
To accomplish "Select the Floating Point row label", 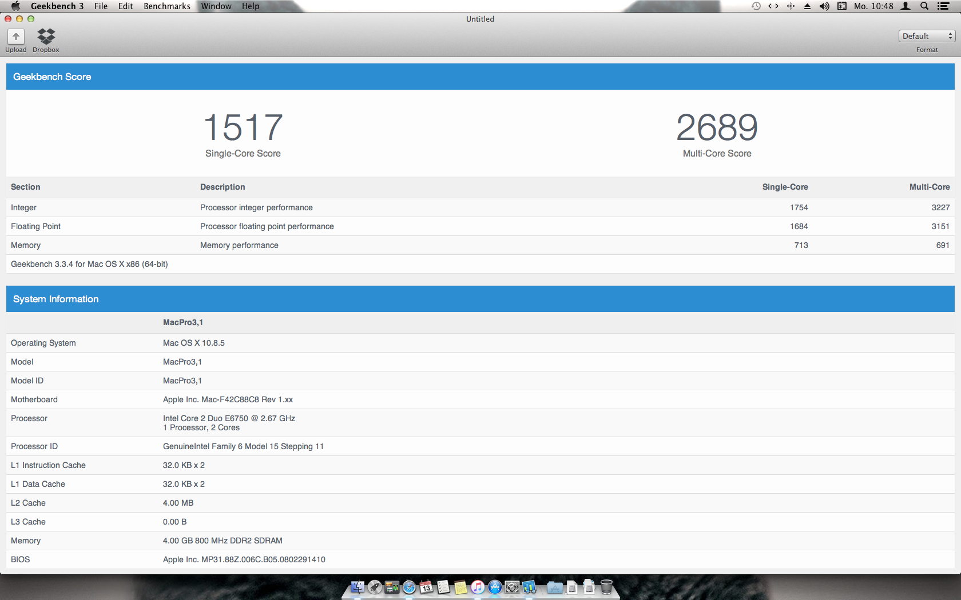I will coord(35,226).
